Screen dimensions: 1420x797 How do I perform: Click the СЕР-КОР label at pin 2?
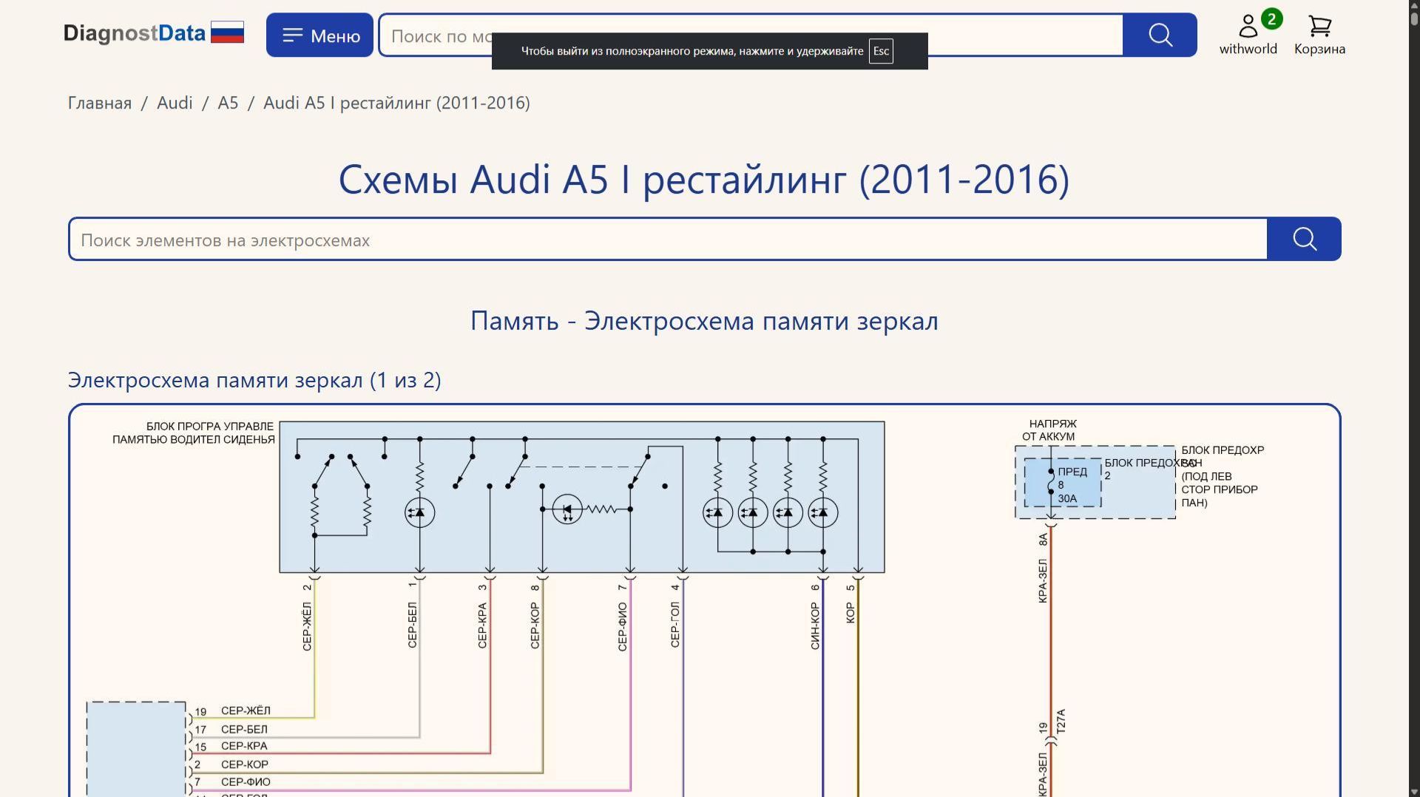[245, 764]
